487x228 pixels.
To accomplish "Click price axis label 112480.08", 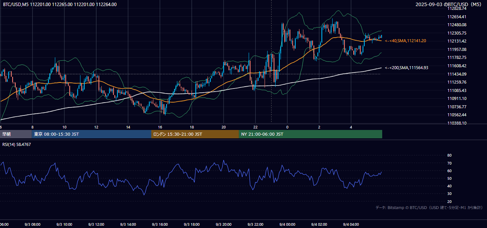I will [457, 25].
